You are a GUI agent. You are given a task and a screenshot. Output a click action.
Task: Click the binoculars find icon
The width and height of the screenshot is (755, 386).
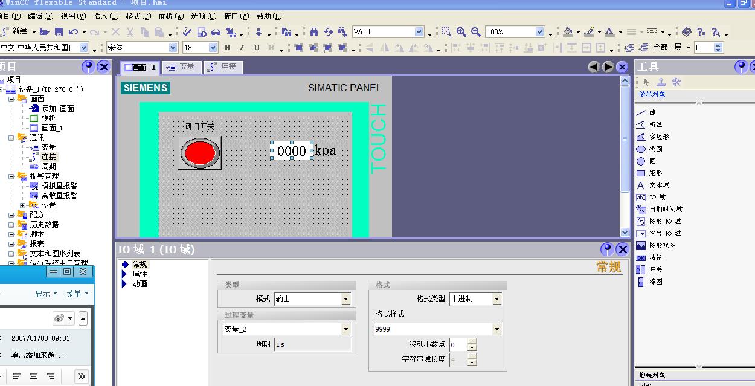pyautogui.click(x=313, y=31)
